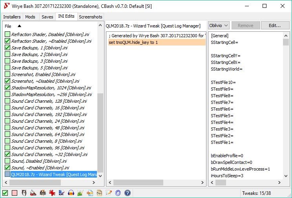Viewport: 292px width, 198px height.
Task: Click the Remove button
Action: [x=246, y=25]
